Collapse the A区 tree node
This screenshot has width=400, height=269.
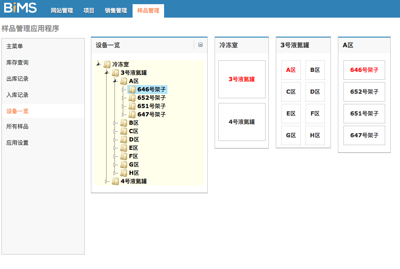coord(115,81)
